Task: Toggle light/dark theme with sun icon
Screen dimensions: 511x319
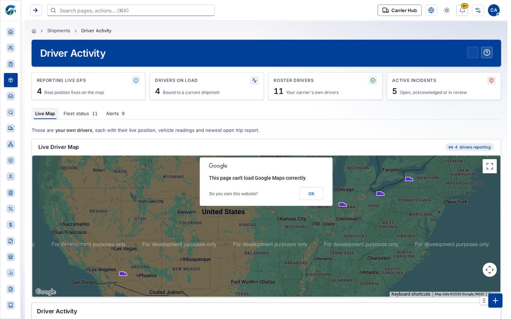Action: 447,10
